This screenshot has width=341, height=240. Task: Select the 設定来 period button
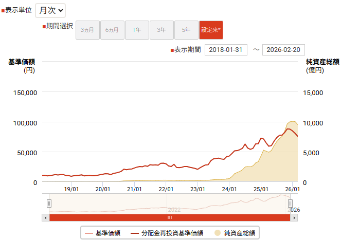click(x=211, y=30)
